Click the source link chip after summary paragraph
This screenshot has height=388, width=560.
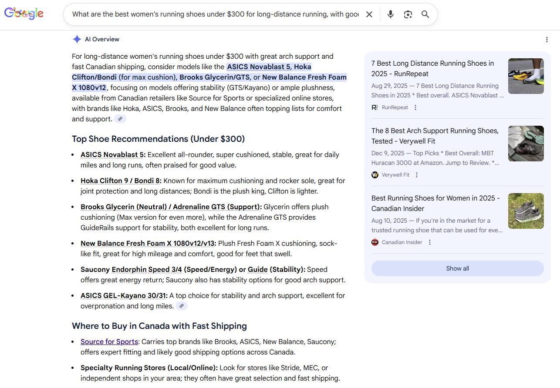pos(120,119)
